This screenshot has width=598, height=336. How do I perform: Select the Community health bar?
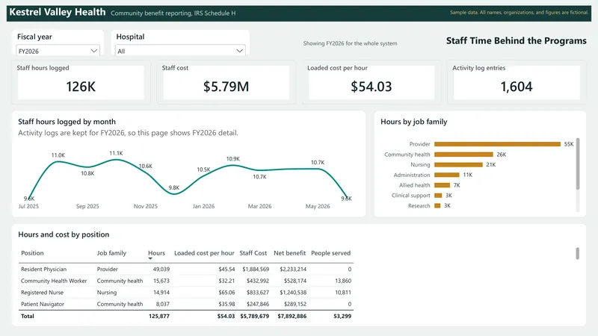pyautogui.click(x=463, y=155)
